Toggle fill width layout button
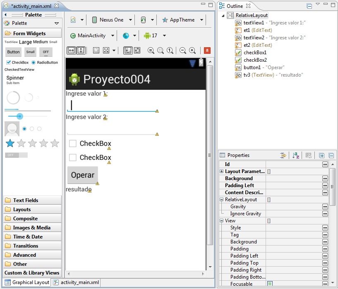The width and height of the screenshot is (338, 289). [x=71, y=51]
